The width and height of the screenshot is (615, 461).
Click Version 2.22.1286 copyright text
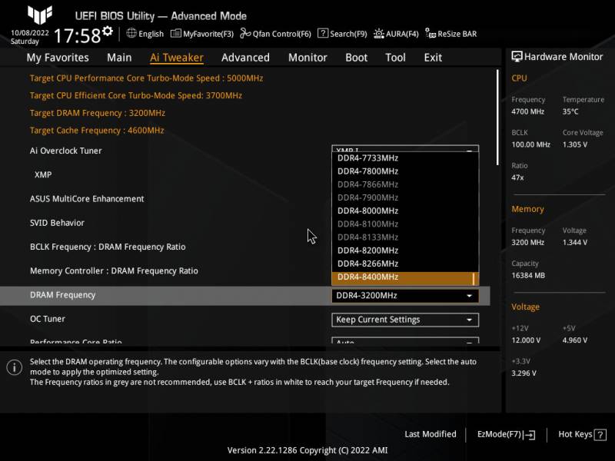coord(307,450)
